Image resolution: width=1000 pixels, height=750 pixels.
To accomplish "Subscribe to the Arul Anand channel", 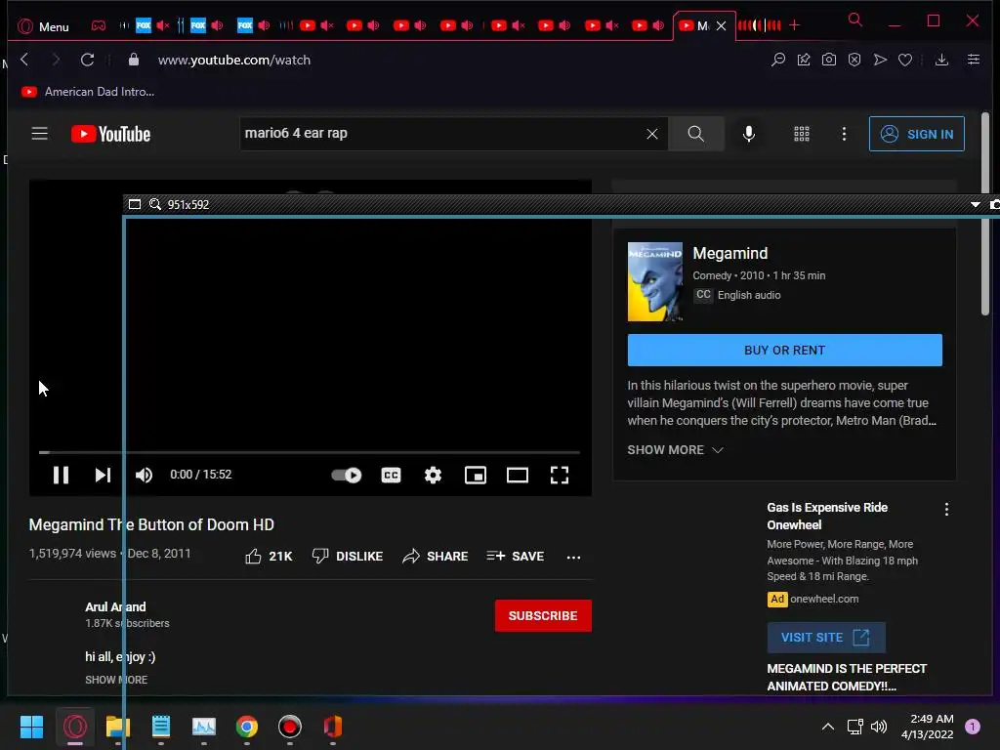I will 543,615.
